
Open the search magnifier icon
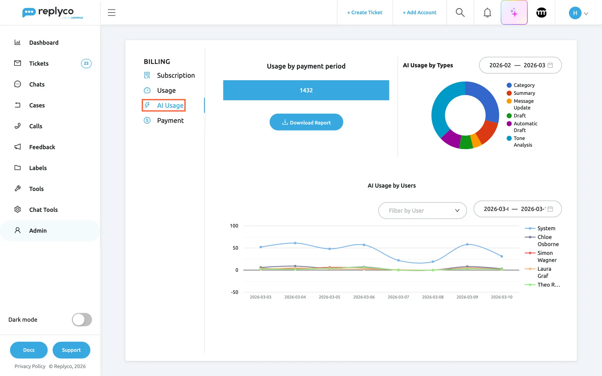tap(460, 13)
